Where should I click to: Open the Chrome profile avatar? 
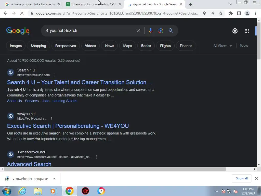[x=247, y=13]
